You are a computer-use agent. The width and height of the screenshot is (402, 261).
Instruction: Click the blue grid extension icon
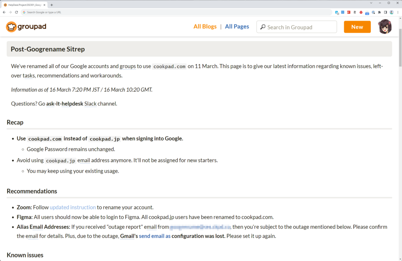click(x=343, y=12)
